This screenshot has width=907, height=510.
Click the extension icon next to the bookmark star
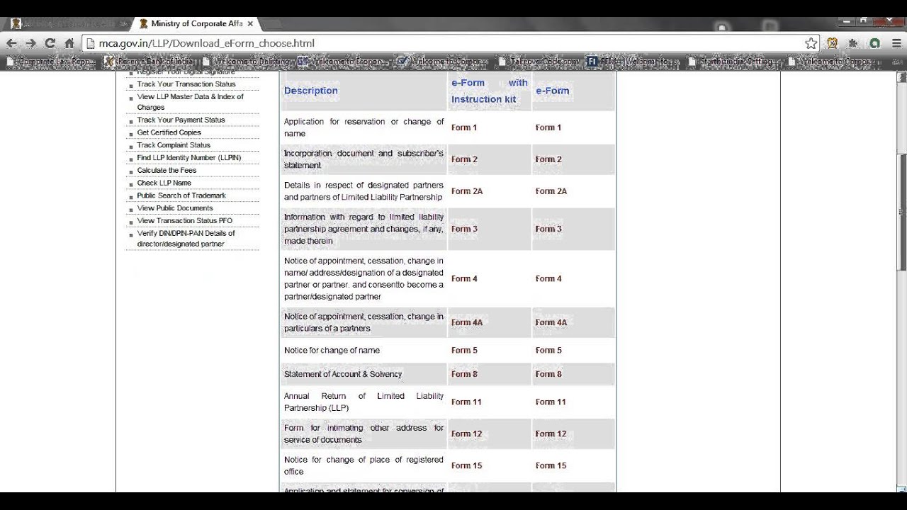pyautogui.click(x=832, y=43)
